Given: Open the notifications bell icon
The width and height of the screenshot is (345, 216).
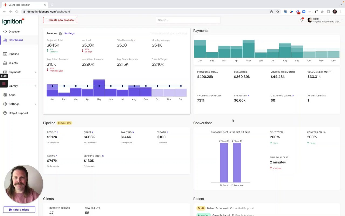Looking at the screenshot, I should tap(301, 20).
